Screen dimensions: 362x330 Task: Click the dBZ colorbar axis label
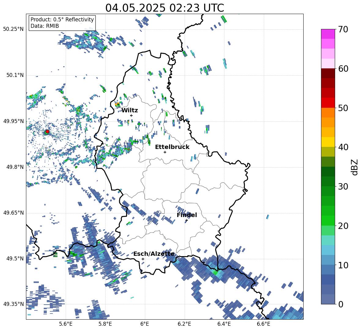point(355,167)
